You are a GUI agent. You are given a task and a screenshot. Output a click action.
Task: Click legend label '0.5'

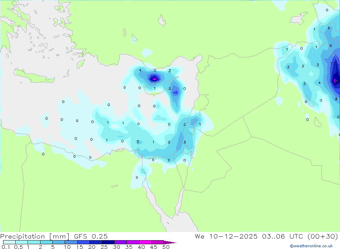pos(18,247)
